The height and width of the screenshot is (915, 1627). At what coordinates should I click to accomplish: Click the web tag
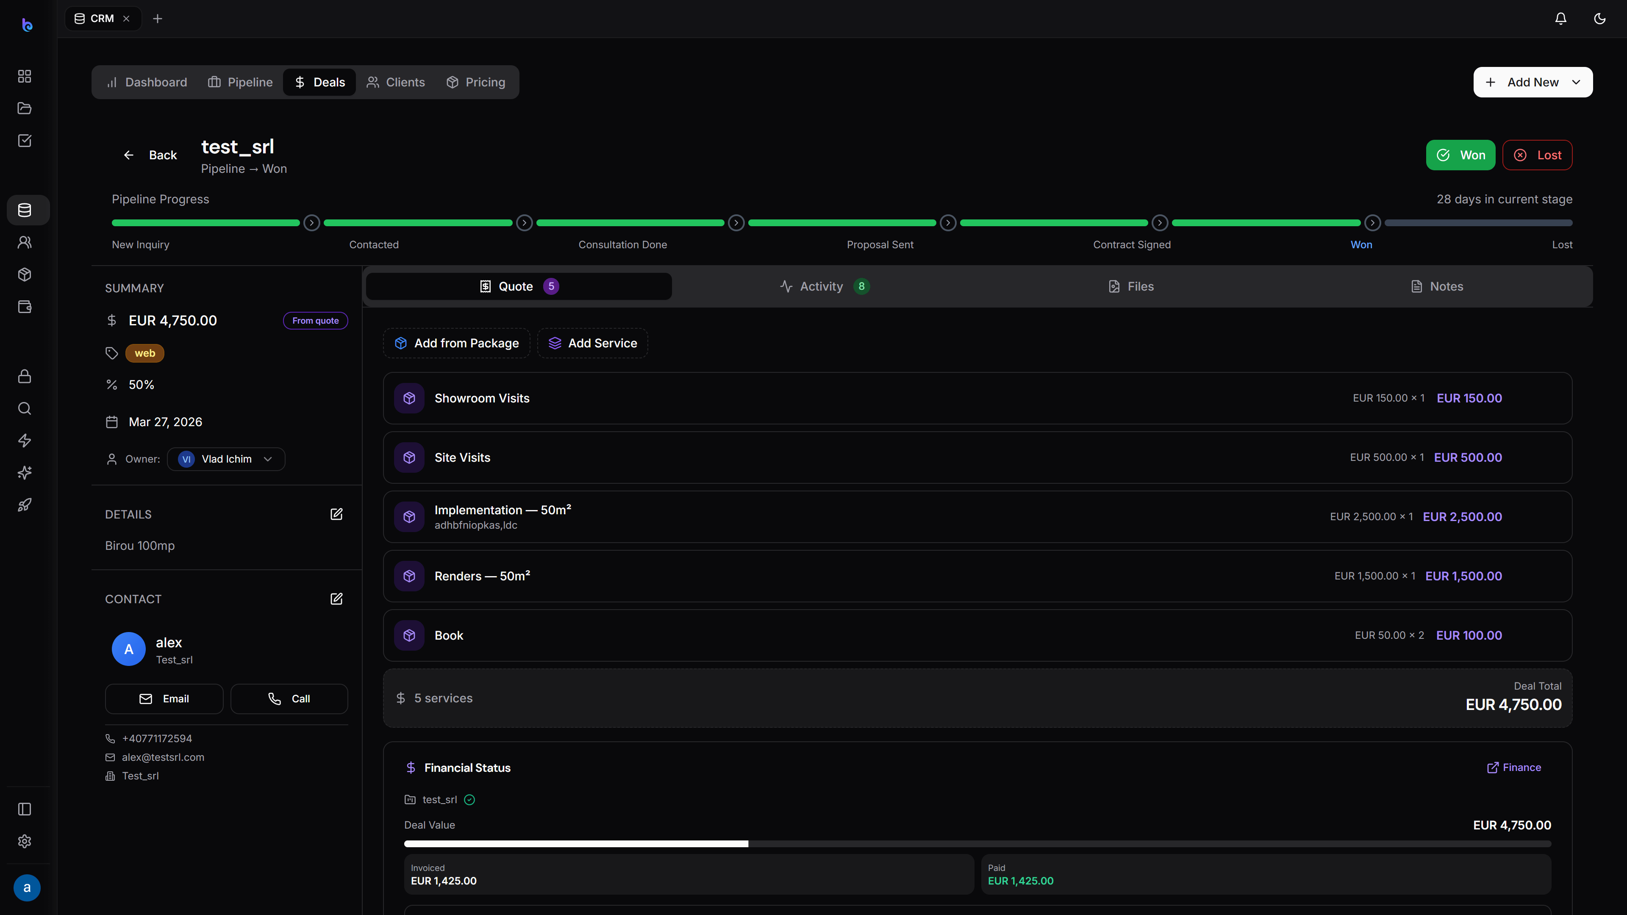pos(144,353)
